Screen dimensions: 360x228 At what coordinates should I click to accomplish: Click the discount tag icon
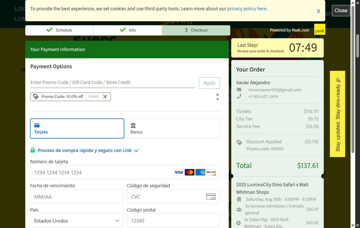click(x=239, y=142)
